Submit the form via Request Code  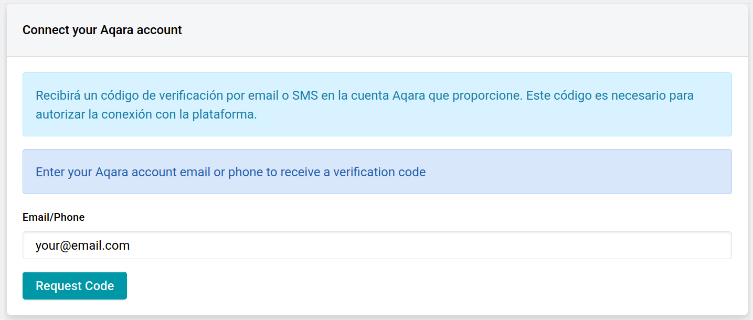[75, 286]
